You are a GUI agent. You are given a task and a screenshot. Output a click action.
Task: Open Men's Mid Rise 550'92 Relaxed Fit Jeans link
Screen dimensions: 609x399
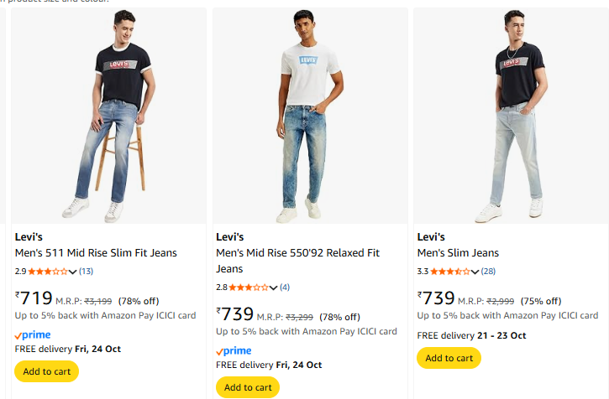click(x=297, y=253)
